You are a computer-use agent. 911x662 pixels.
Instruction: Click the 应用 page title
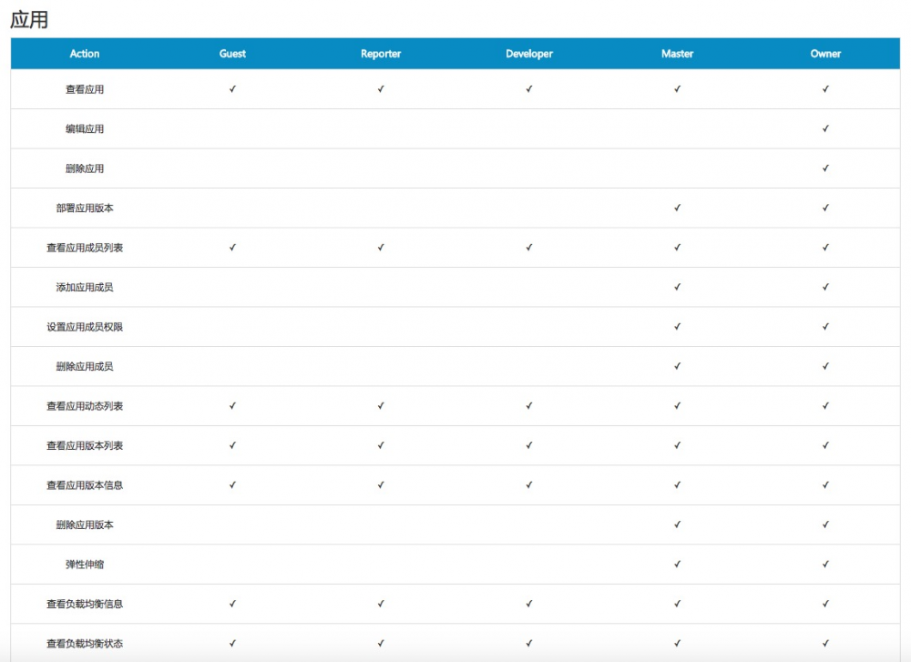29,17
